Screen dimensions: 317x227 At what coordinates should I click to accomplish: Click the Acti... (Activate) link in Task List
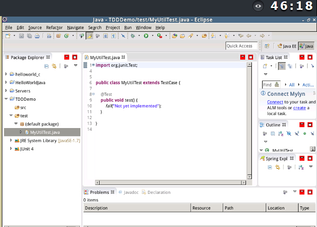[308, 85]
